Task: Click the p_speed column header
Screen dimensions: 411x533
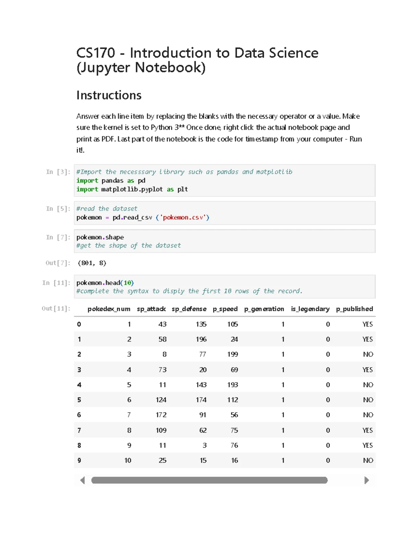Action: pos(225,309)
